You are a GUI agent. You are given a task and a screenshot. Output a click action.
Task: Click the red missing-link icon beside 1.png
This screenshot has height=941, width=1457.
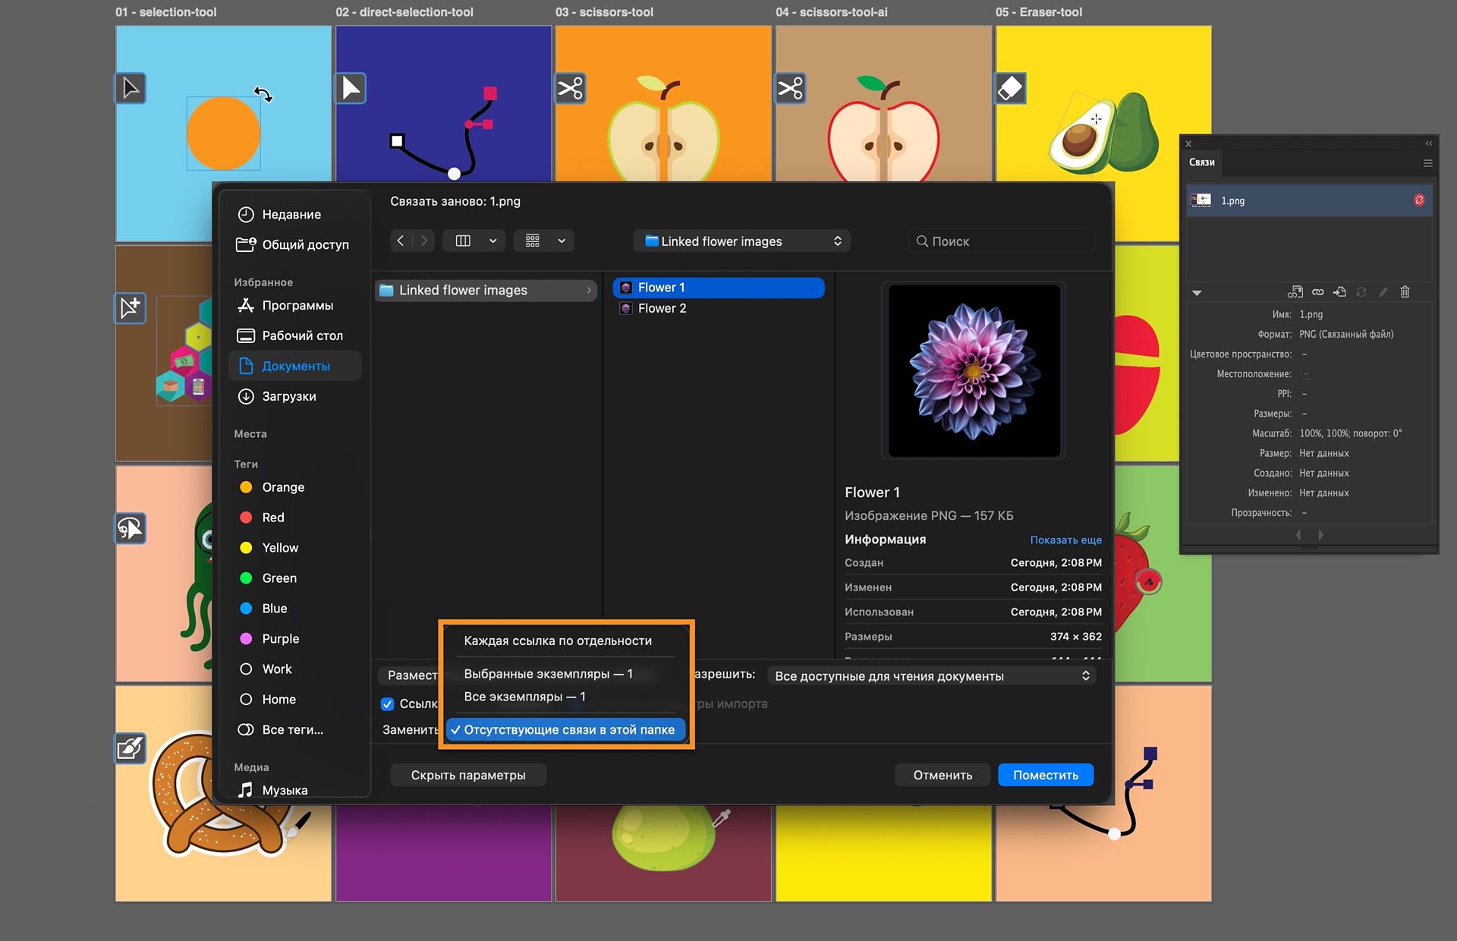click(x=1419, y=200)
